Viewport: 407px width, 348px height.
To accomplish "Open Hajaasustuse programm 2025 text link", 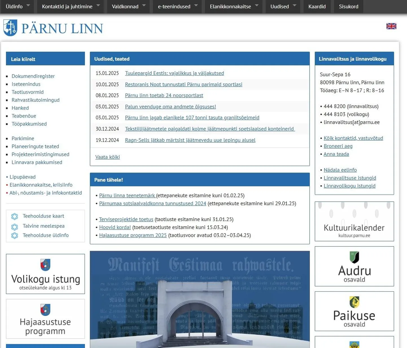I will (133, 235).
